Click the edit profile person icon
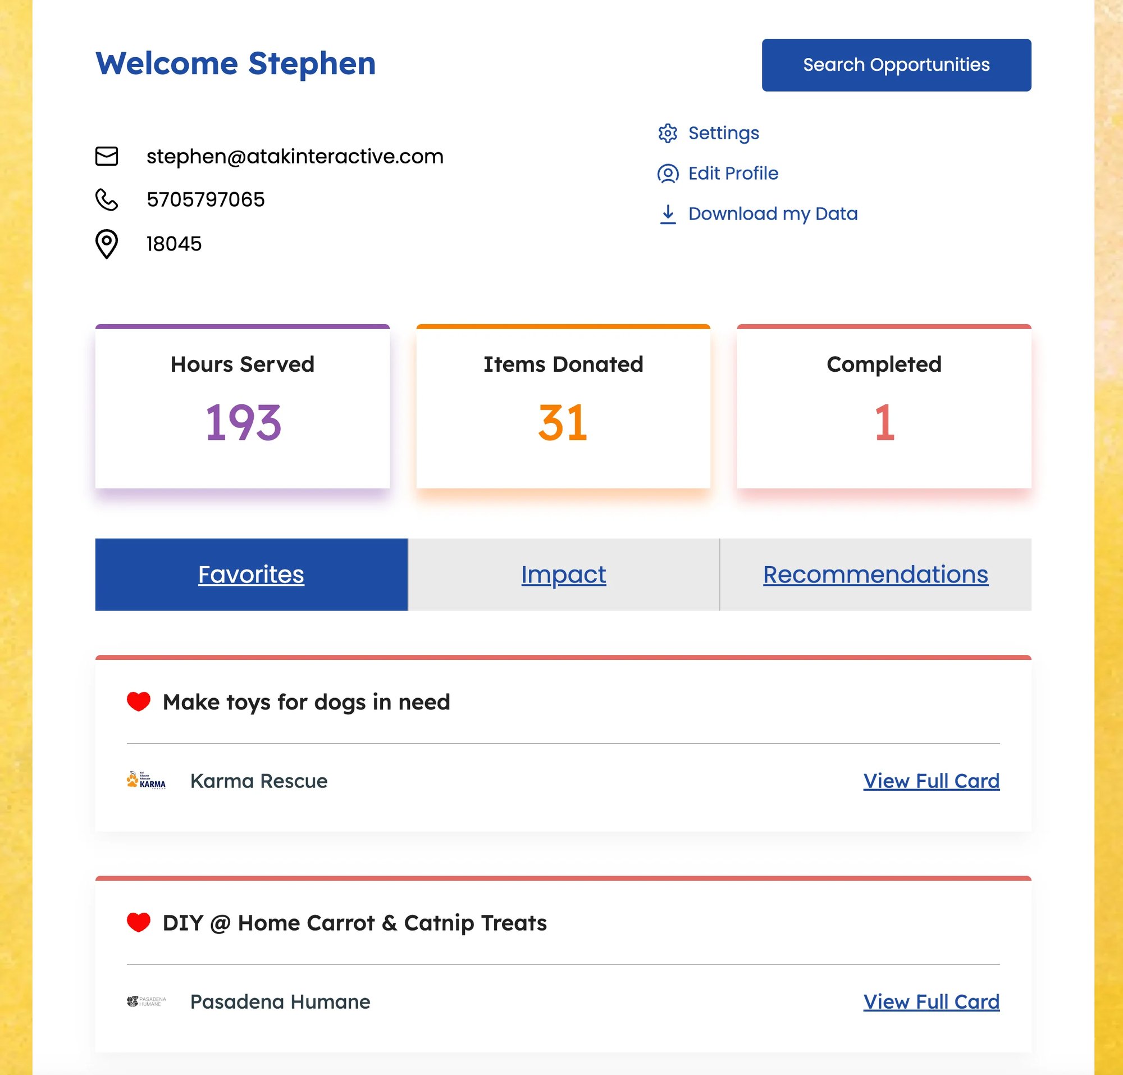The width and height of the screenshot is (1123, 1075). pos(667,172)
